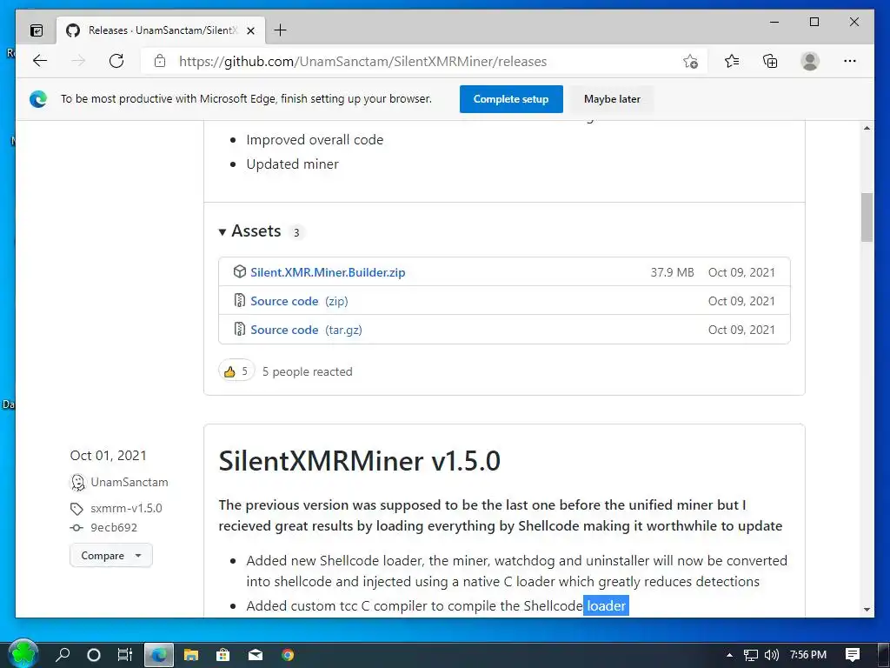Go back to the previous page
Image resolution: width=890 pixels, height=668 pixels.
tap(40, 61)
